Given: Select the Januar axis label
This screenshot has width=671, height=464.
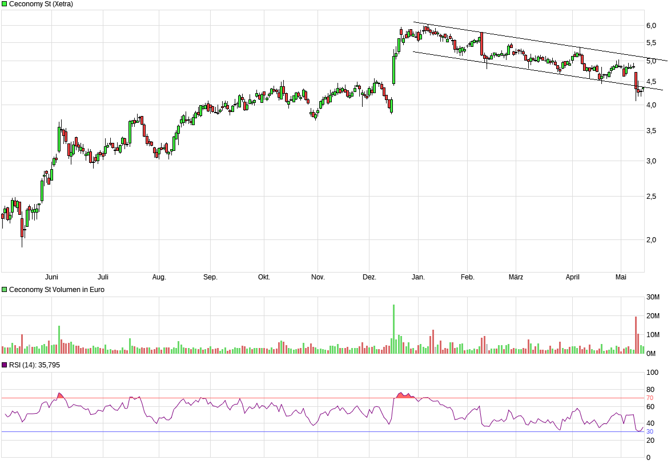Looking at the screenshot, I should coord(419,277).
